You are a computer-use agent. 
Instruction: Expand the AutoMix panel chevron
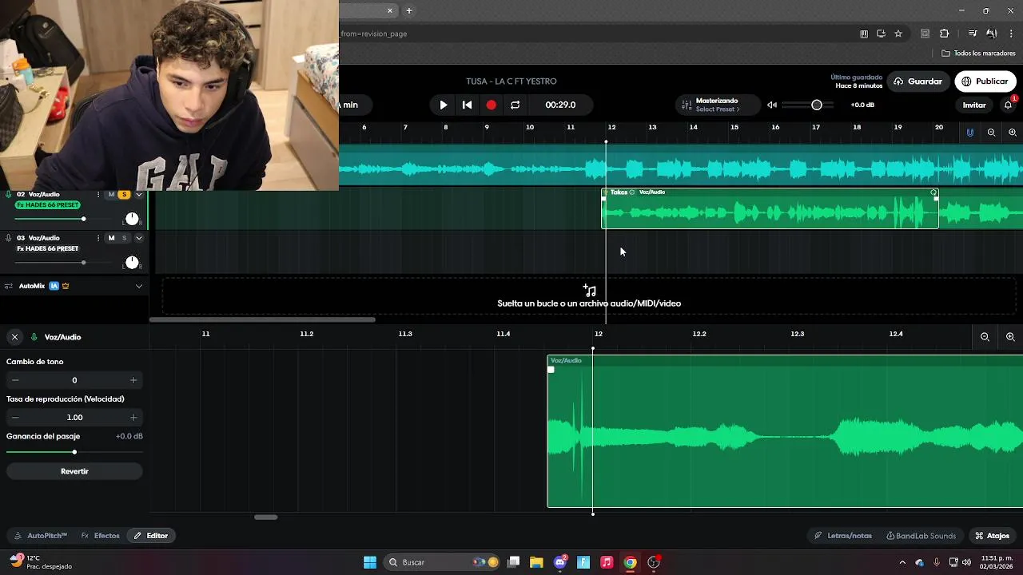(x=139, y=286)
